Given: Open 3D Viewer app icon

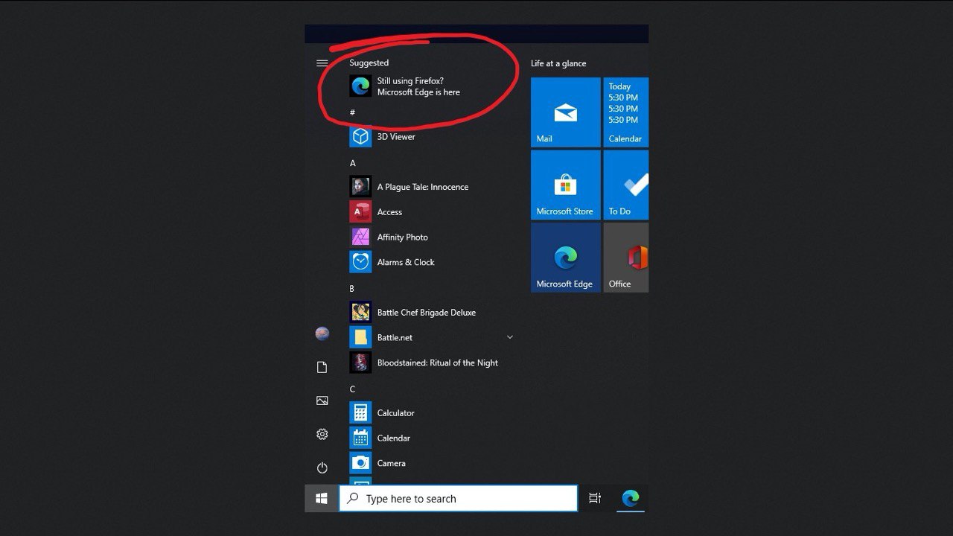Looking at the screenshot, I should [x=360, y=136].
